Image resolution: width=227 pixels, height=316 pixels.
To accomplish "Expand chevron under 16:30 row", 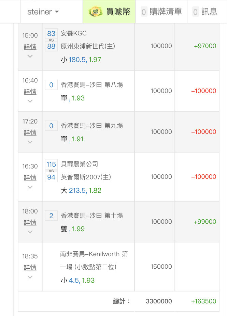I will (30, 187).
